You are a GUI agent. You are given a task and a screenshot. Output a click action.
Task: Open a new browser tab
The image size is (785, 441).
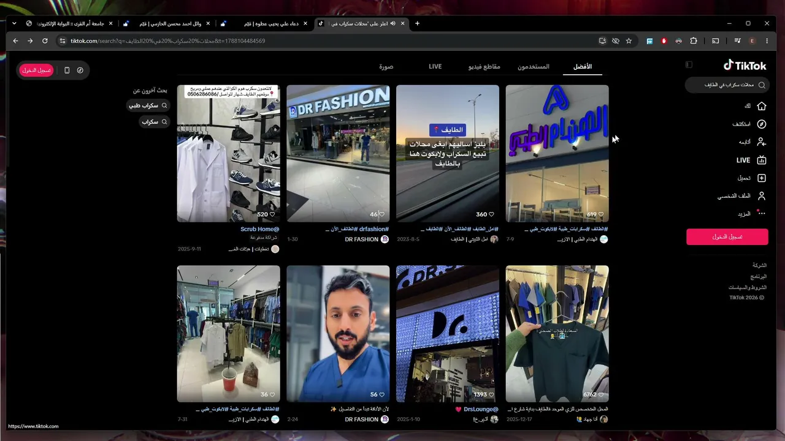point(417,23)
